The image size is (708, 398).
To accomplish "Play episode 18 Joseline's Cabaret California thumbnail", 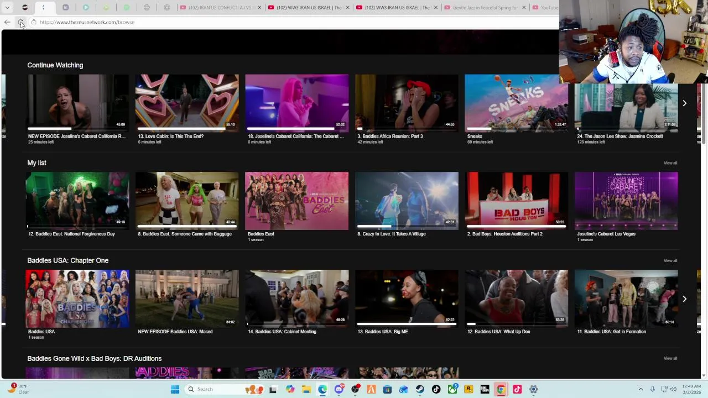I will [297, 103].
